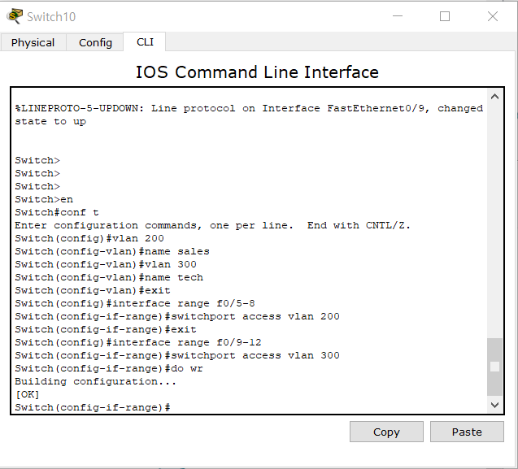This screenshot has width=518, height=469.
Task: Click the terminal scrollbar thumb
Action: coord(494,367)
